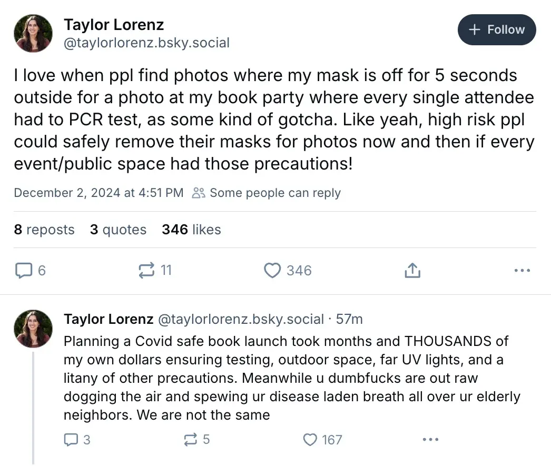Like the main post with 346 likes

click(x=272, y=271)
